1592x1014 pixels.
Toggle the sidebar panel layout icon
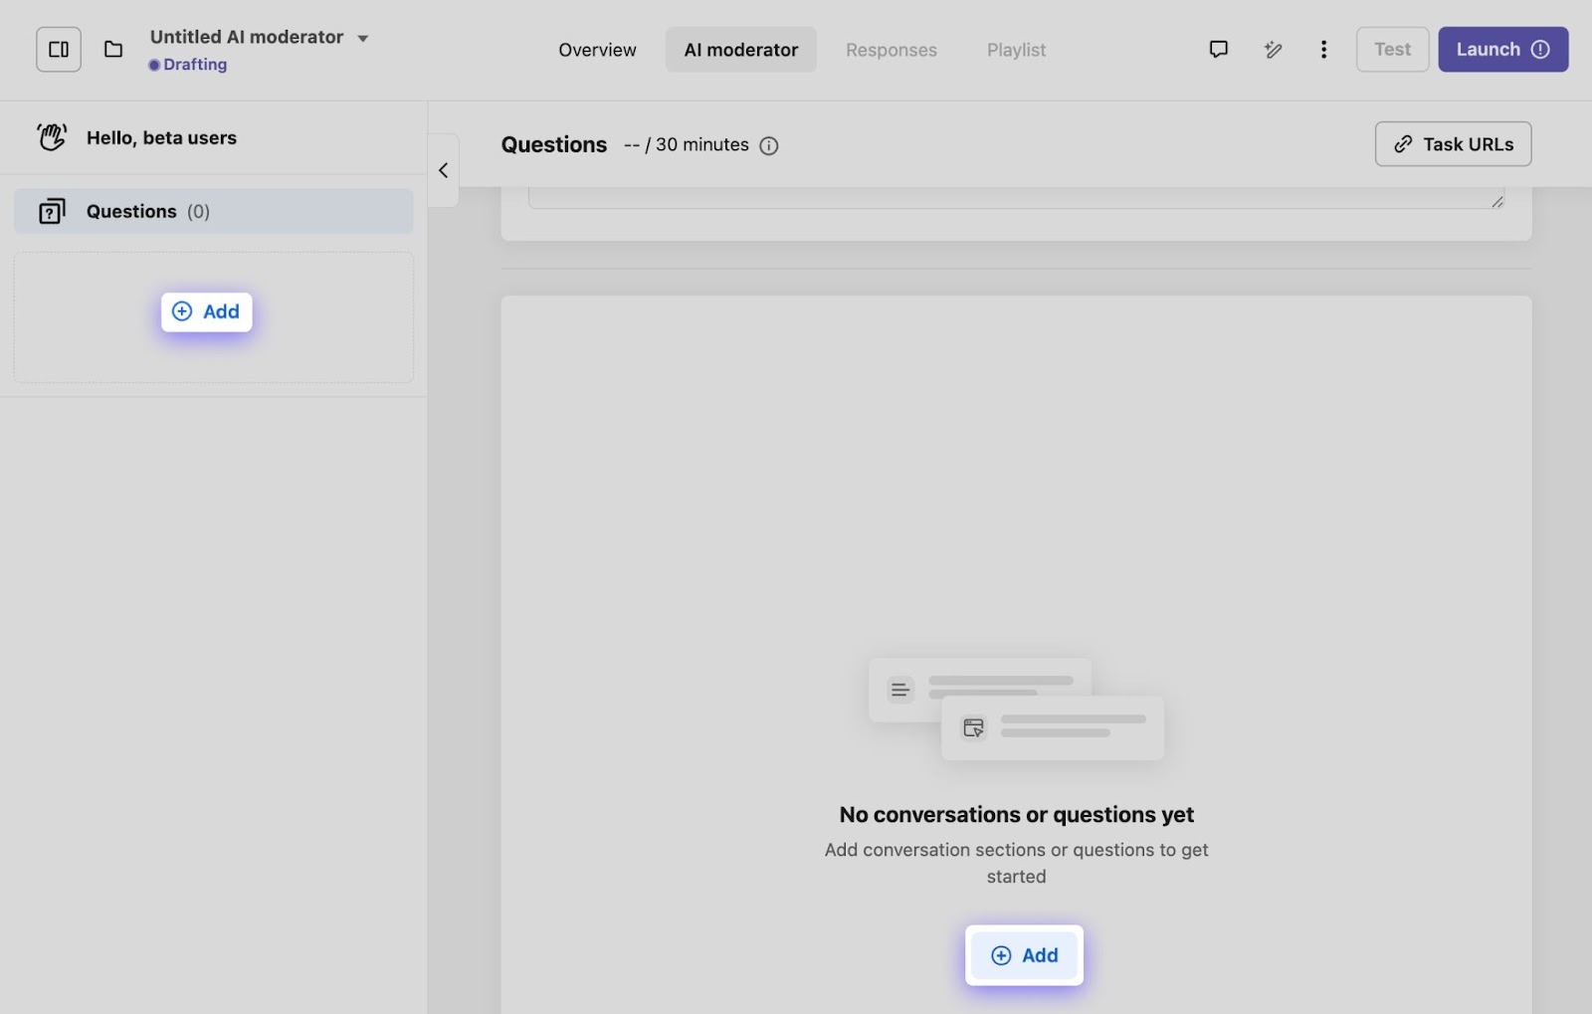pos(59,50)
